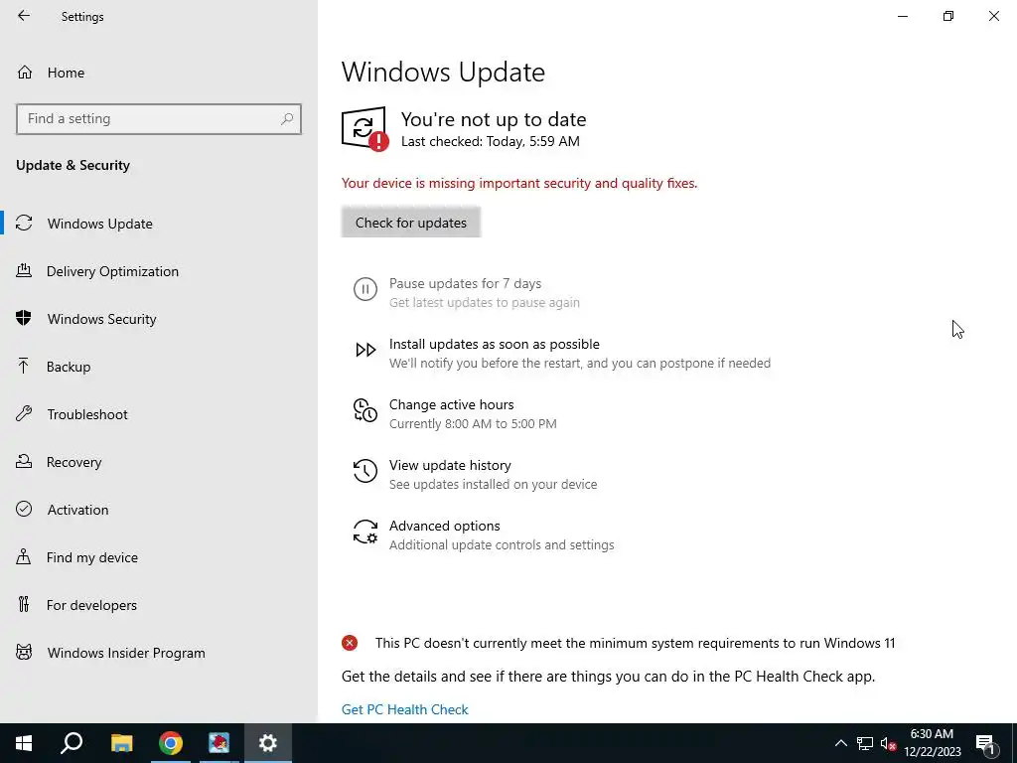Open the notification Action Center icon

click(985, 743)
